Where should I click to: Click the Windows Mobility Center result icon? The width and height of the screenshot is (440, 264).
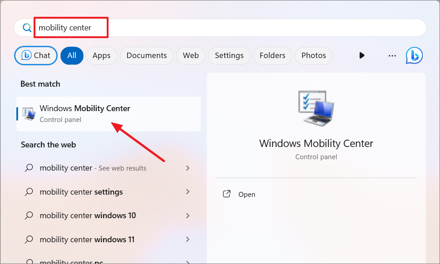pyautogui.click(x=29, y=114)
